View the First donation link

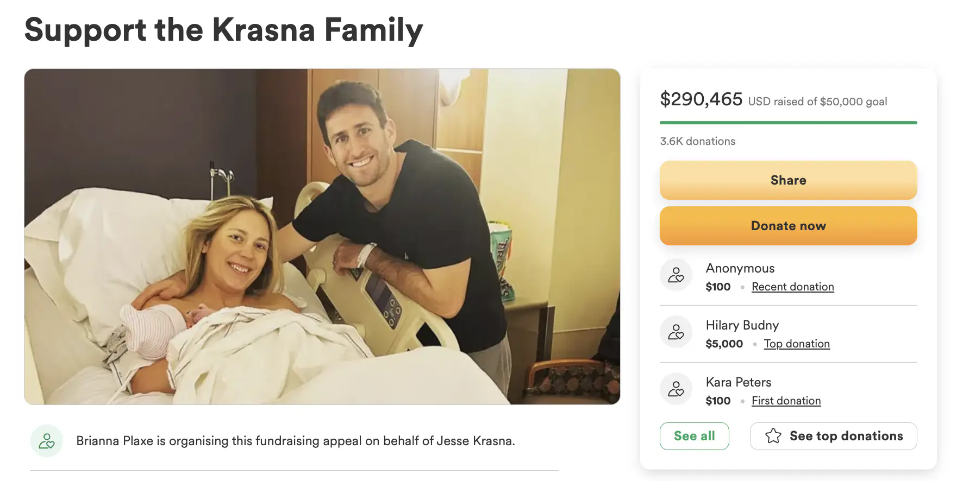(786, 401)
